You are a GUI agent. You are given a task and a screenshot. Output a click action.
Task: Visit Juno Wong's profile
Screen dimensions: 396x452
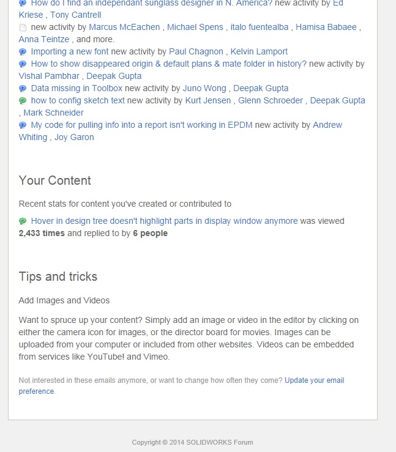pos(204,88)
